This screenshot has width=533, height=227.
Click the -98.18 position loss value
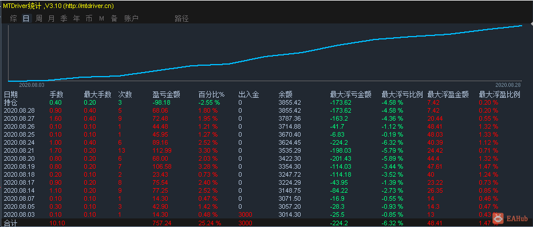161,102
